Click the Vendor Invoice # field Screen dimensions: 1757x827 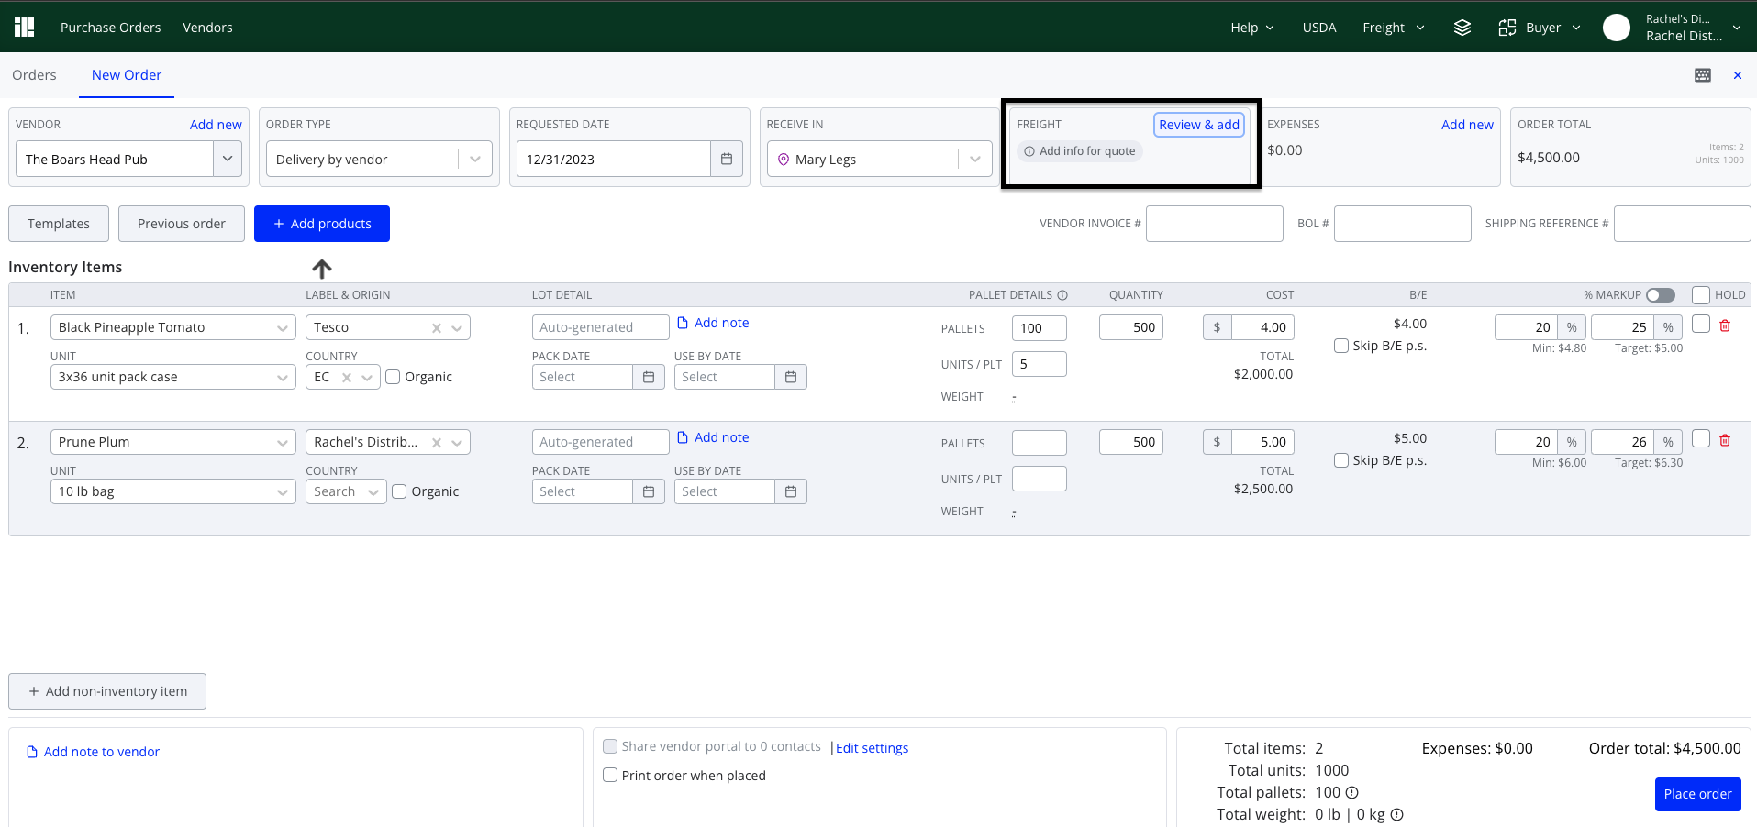(1214, 224)
